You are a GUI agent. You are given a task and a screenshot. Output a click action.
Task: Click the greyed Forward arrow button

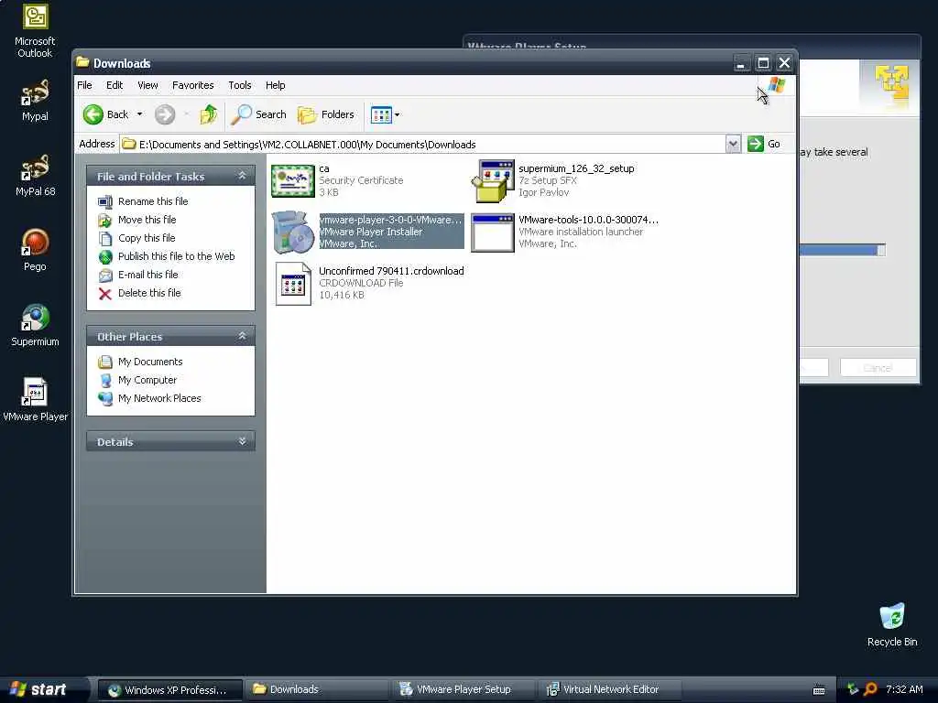[x=165, y=114]
